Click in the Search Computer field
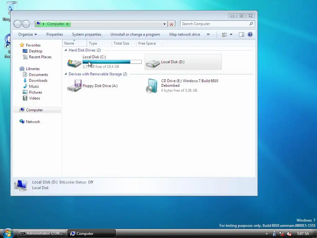The height and width of the screenshot is (238, 317). pos(215,24)
